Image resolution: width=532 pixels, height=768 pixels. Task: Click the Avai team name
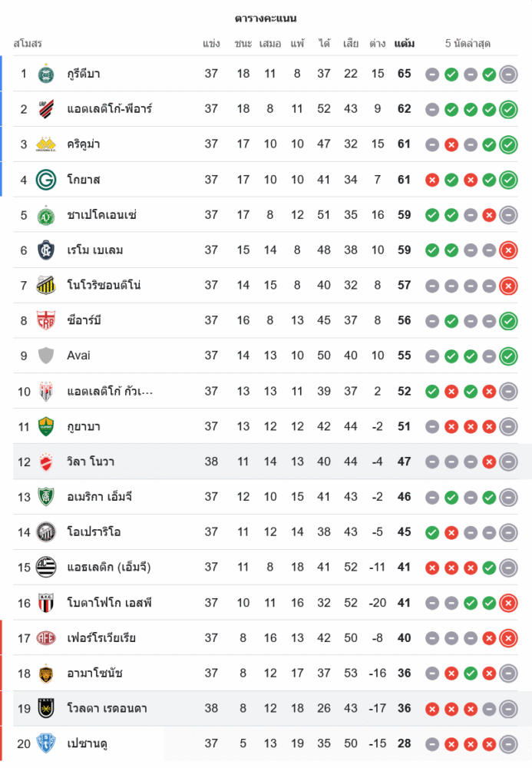(x=78, y=356)
